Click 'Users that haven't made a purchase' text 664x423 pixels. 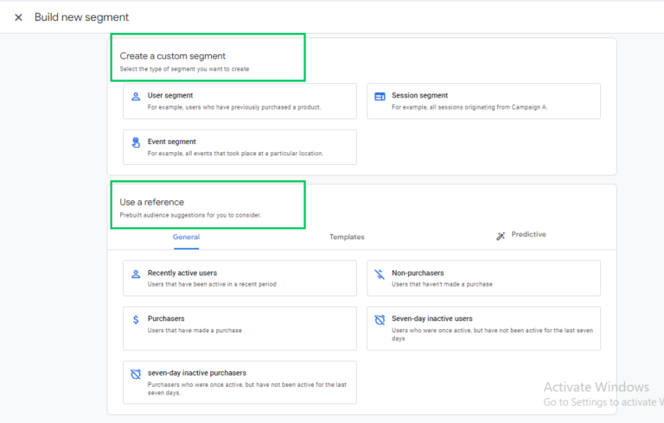click(442, 284)
